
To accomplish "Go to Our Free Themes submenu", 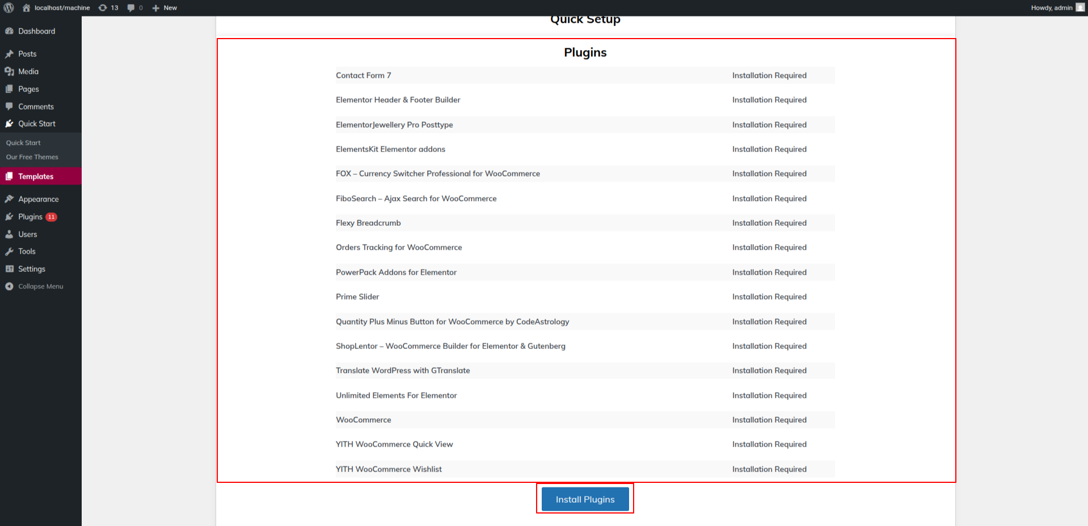I will pyautogui.click(x=32, y=157).
